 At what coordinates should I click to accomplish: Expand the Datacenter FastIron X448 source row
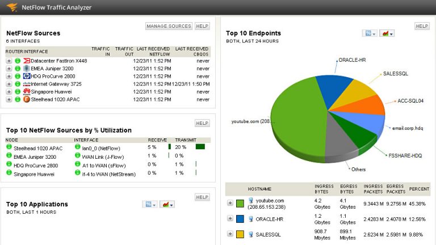(9, 60)
